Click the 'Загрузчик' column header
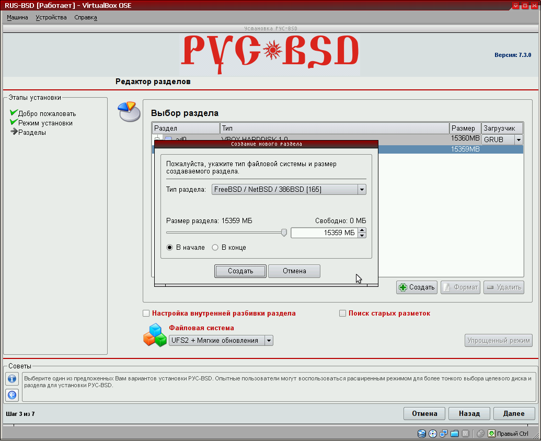This screenshot has height=441, width=541. (502, 128)
